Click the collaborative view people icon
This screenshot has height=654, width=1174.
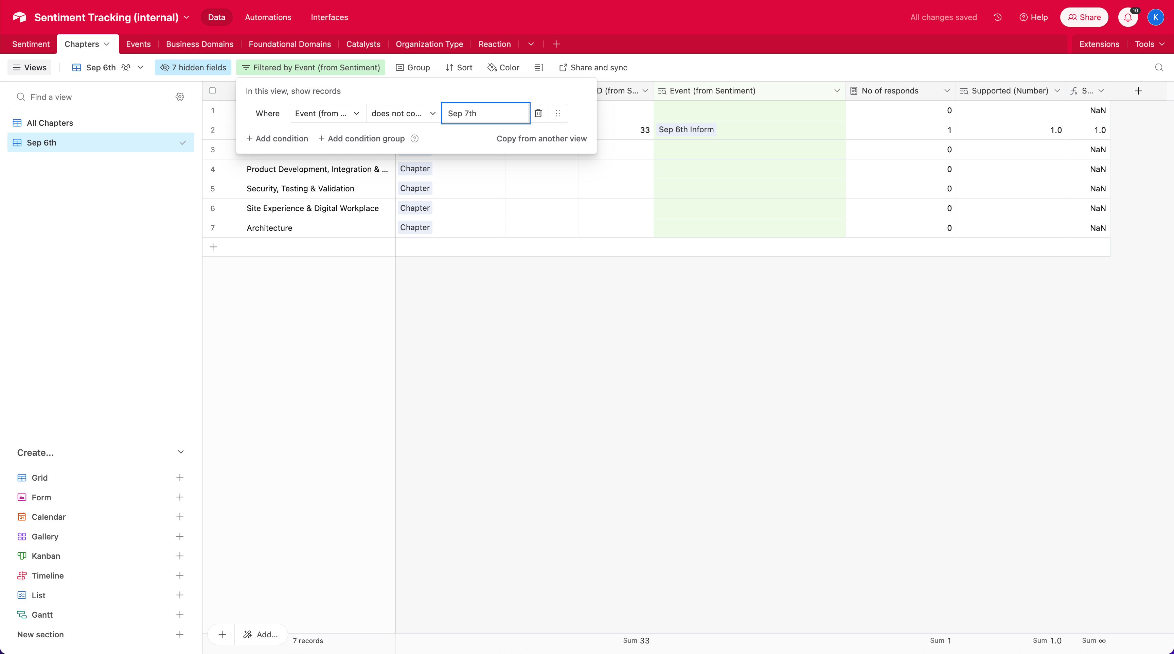point(126,68)
